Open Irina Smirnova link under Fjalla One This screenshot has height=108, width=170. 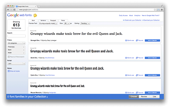50,75
